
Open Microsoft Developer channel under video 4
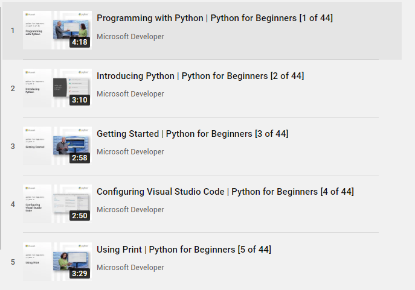130,210
